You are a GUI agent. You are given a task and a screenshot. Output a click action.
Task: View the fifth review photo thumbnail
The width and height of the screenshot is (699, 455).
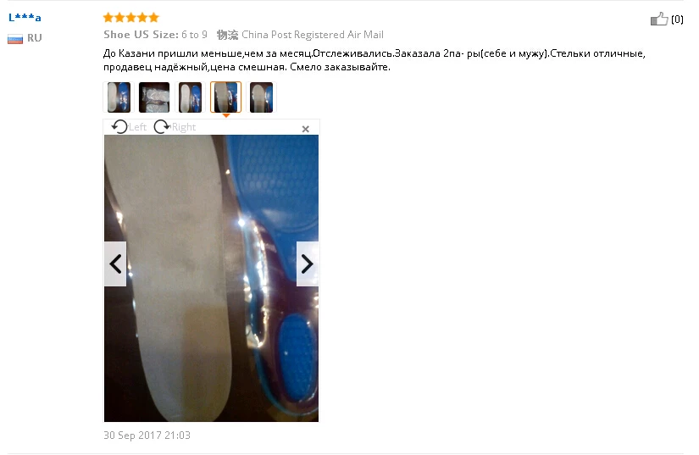click(x=261, y=97)
